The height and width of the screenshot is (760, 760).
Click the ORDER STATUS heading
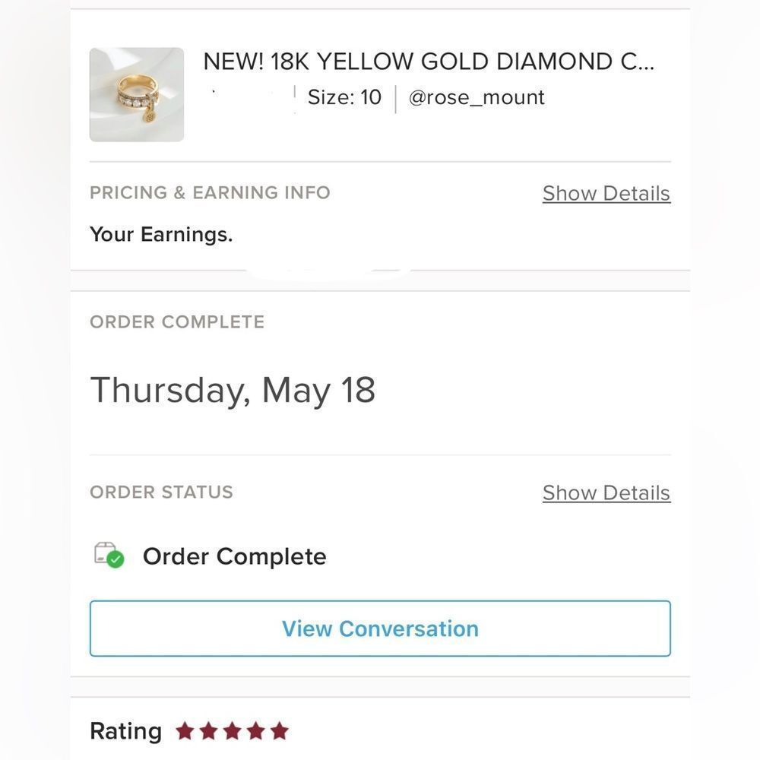pyautogui.click(x=161, y=492)
